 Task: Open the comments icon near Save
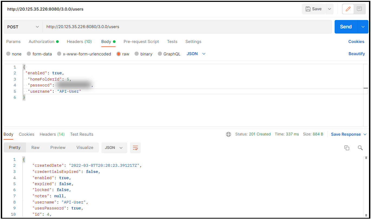point(359,9)
